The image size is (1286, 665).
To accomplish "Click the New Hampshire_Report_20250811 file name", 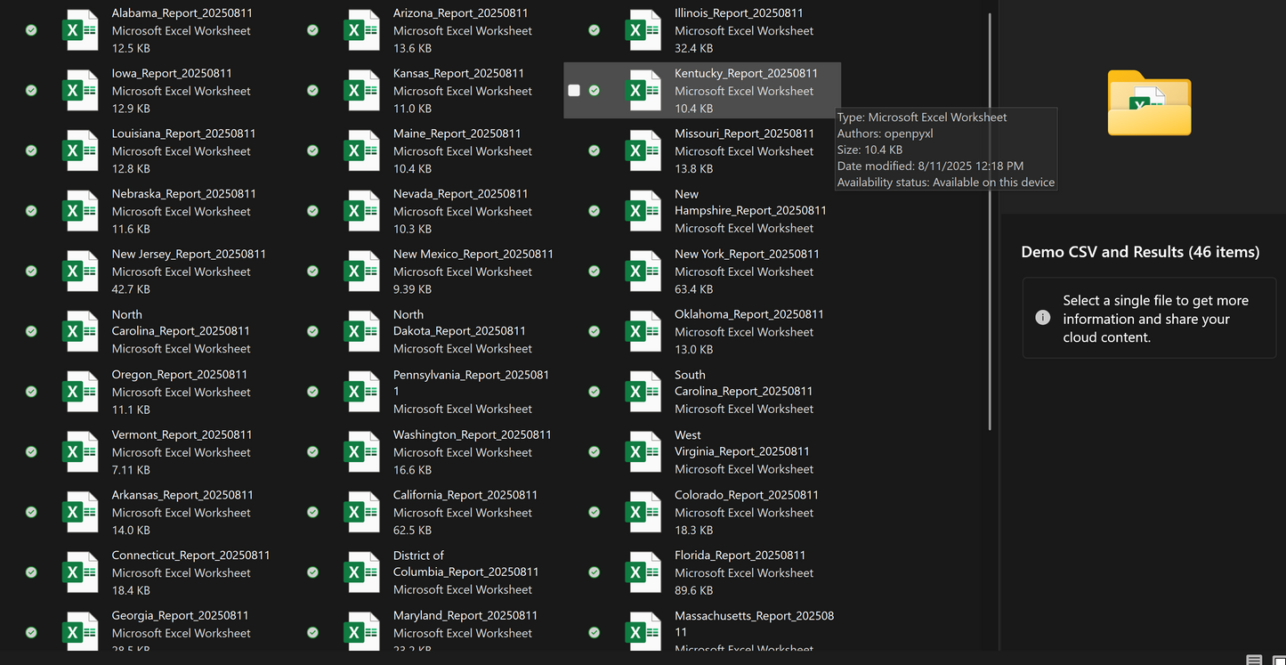I will click(750, 202).
